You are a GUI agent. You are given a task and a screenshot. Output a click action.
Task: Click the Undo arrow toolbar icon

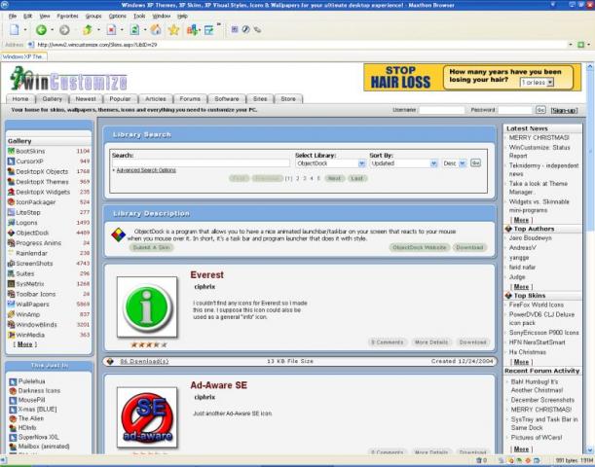click(88, 29)
